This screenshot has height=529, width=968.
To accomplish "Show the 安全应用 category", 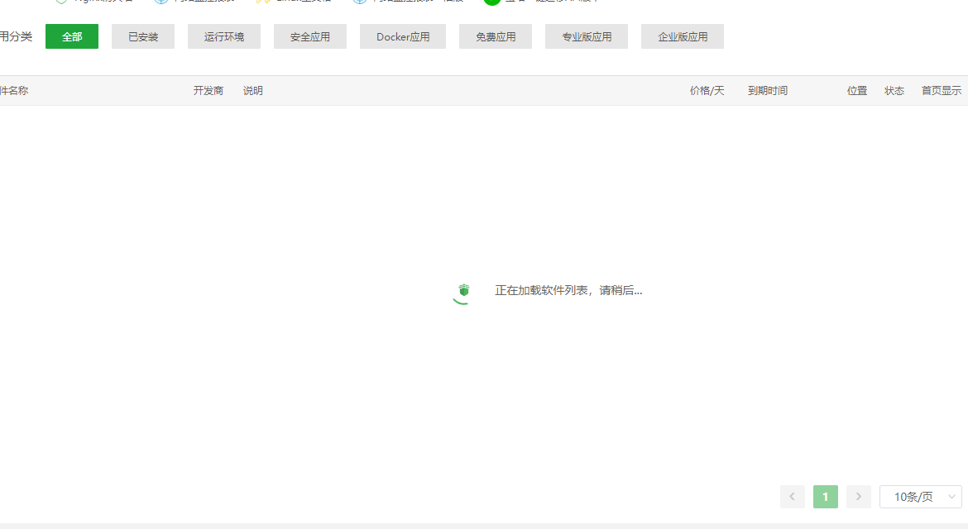I will click(310, 36).
